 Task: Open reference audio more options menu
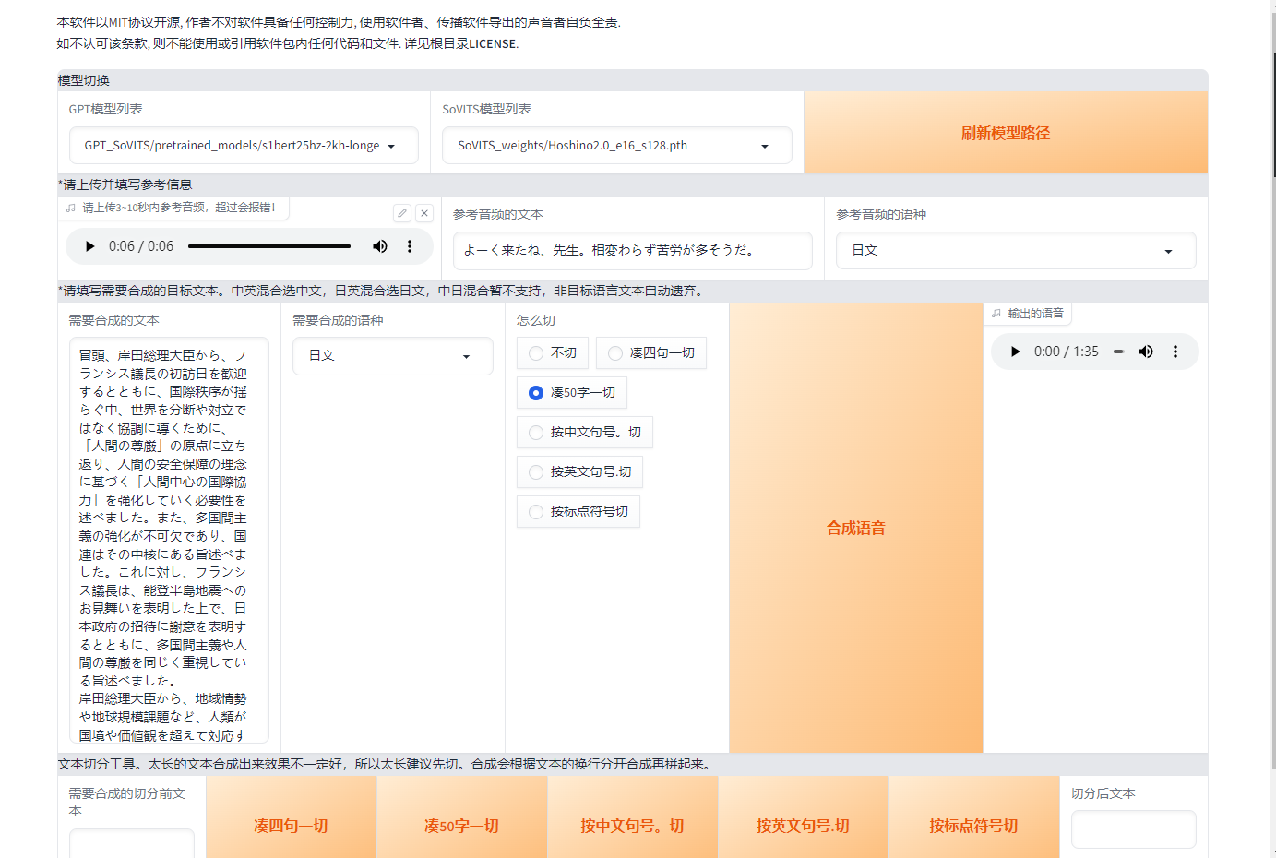[410, 246]
